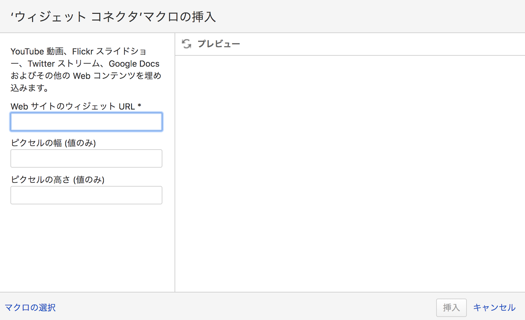525x320 pixels.
Task: Click the refresh preview icon
Action: [187, 44]
